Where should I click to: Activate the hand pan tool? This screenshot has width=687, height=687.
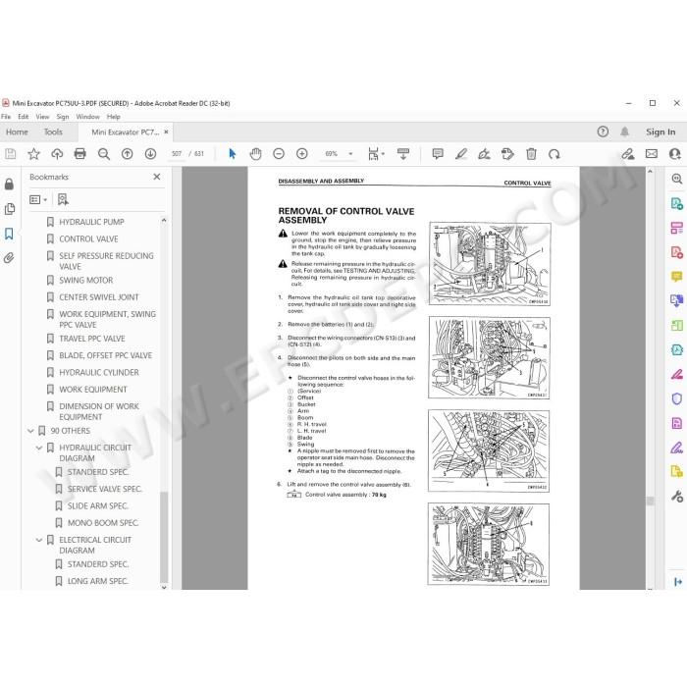tap(255, 154)
